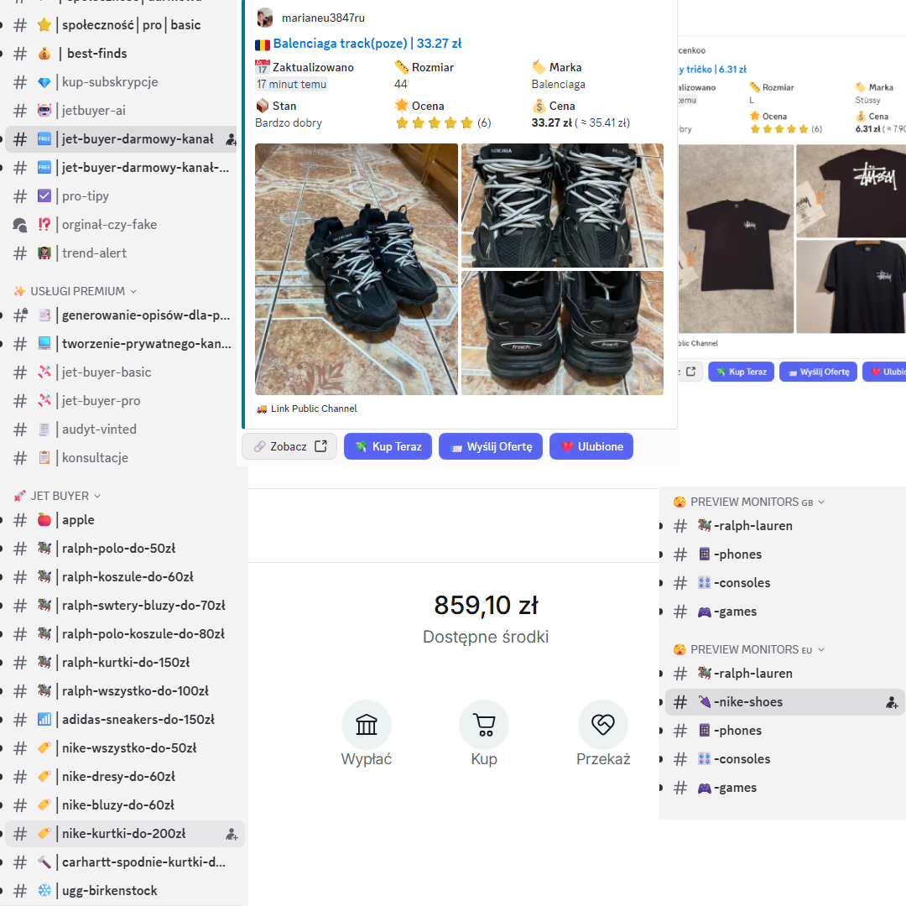This screenshot has width=906, height=906.
Task: Open the best-finds channel
Action: (96, 54)
